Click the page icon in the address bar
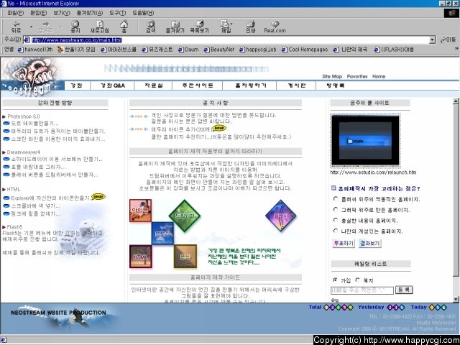 pos(27,40)
